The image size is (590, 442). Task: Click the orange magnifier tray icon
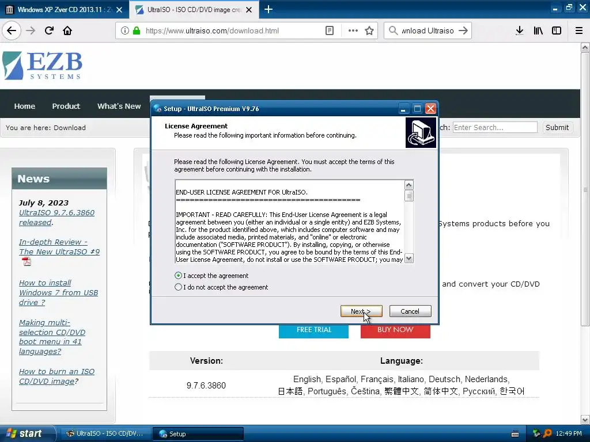547,433
